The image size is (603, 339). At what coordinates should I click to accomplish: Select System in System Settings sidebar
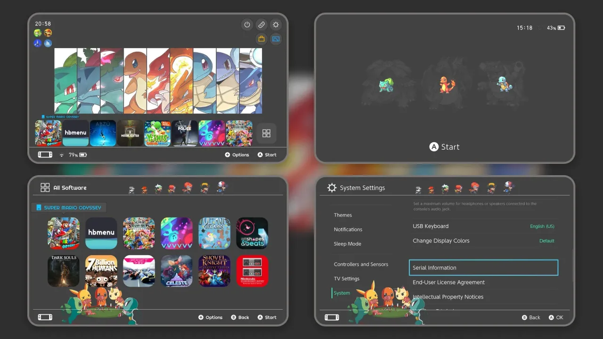[342, 293]
